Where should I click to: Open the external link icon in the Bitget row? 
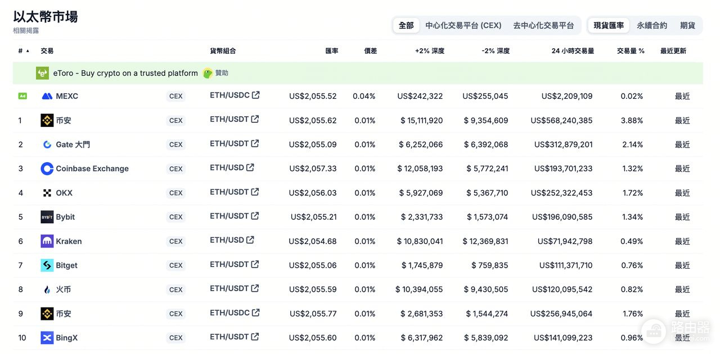[x=255, y=264]
